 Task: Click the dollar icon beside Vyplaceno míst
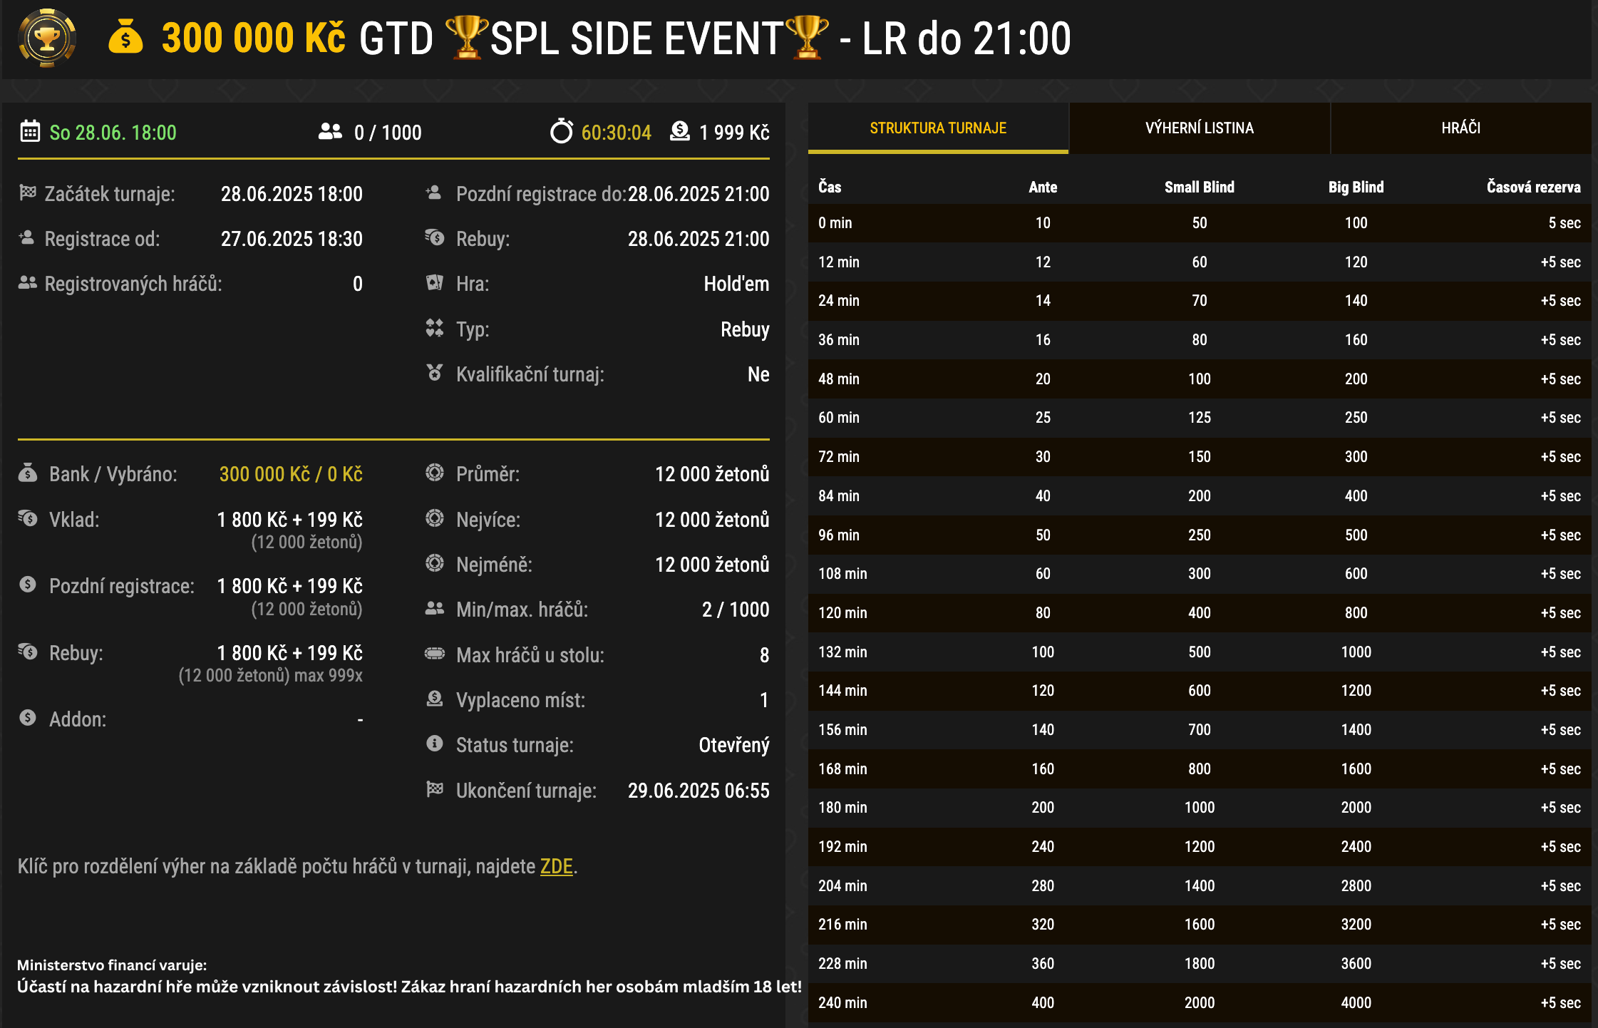[x=434, y=699]
